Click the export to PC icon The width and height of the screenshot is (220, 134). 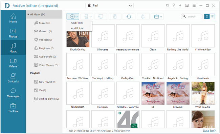[x=101, y=16]
